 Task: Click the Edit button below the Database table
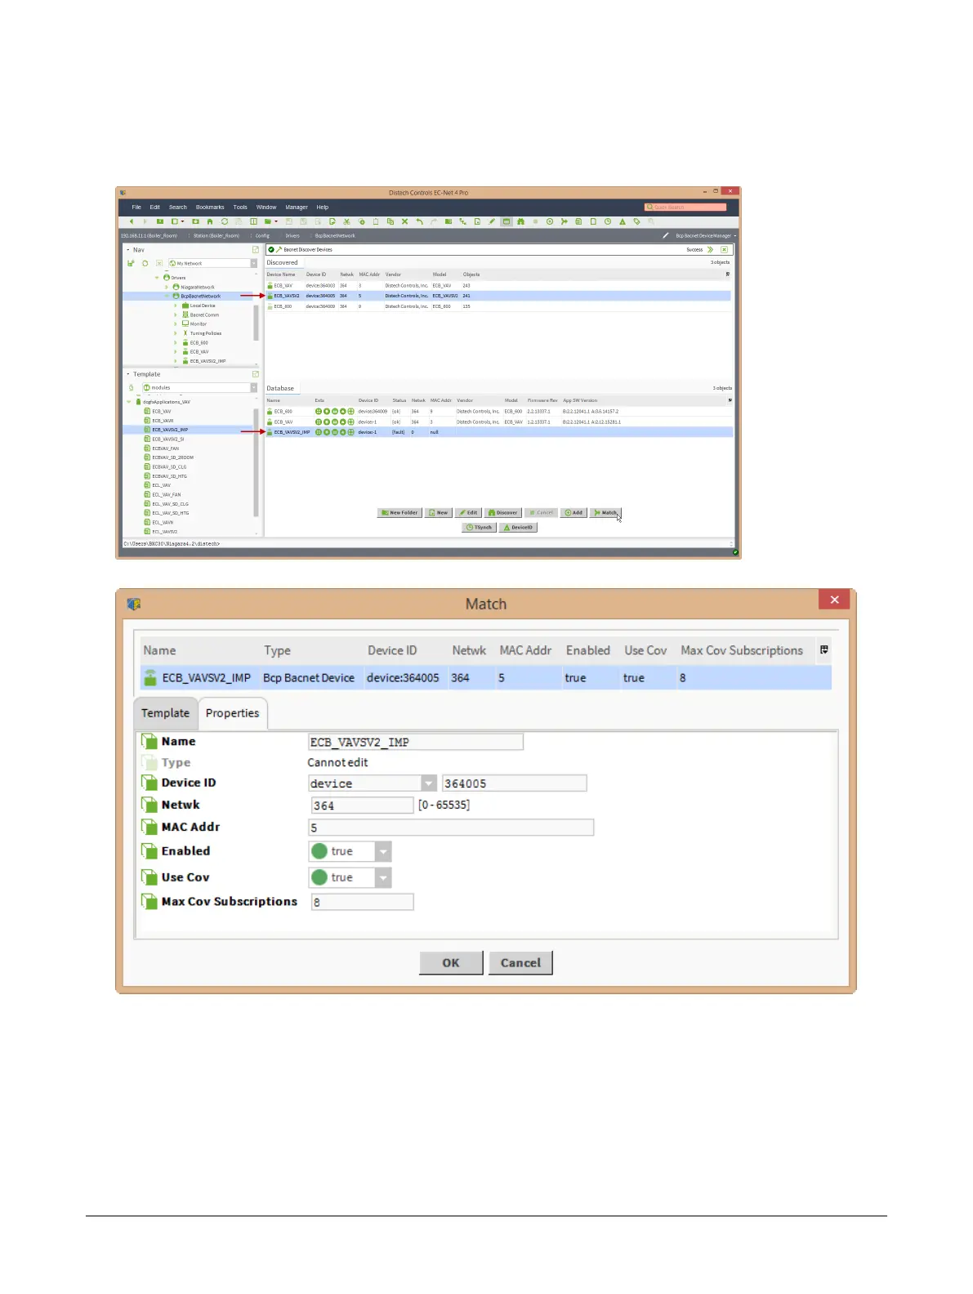(x=468, y=513)
